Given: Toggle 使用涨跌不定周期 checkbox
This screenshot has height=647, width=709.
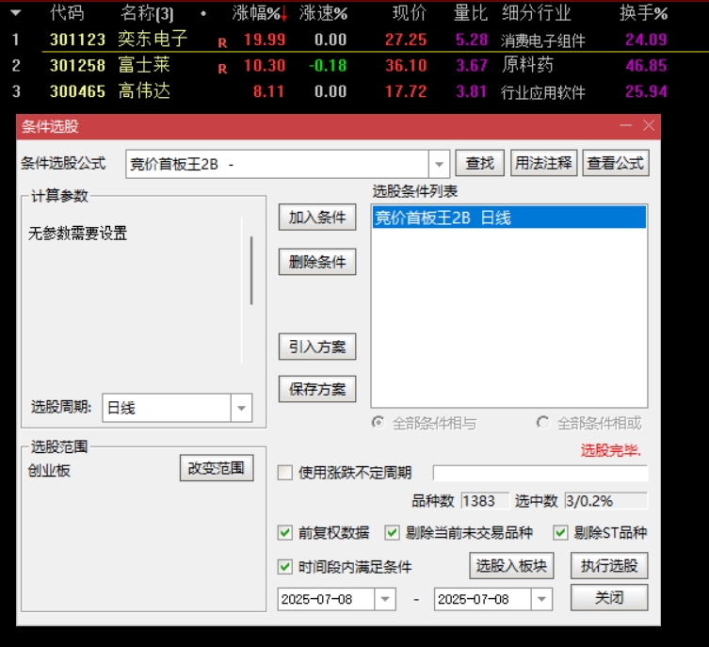Looking at the screenshot, I should pos(285,473).
